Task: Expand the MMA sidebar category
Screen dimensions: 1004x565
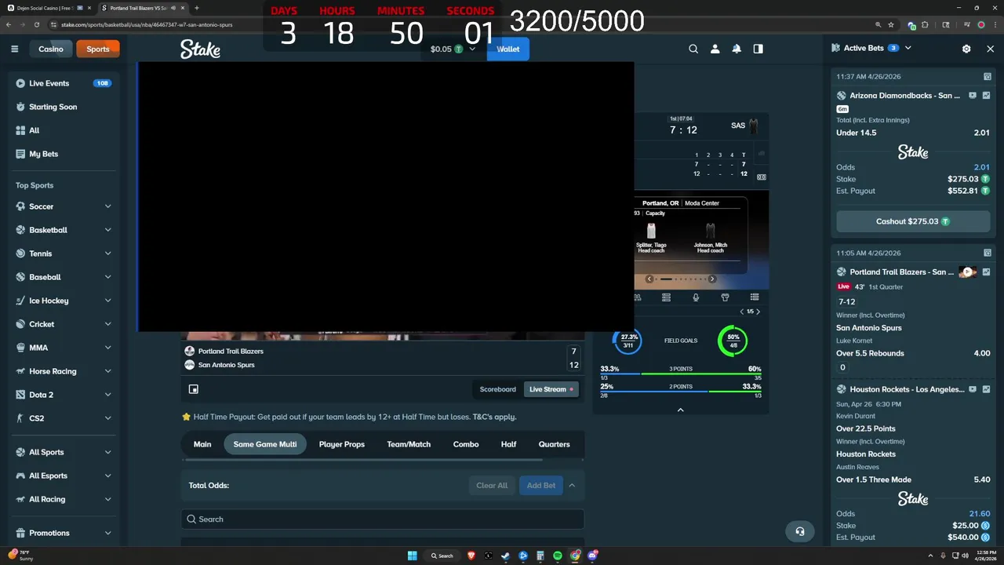Action: [107, 348]
